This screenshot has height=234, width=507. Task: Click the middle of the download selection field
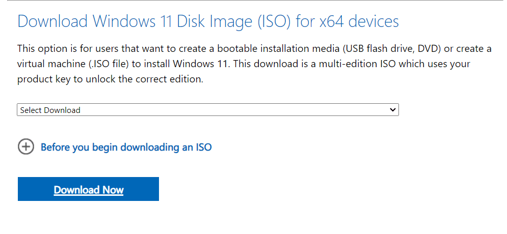tap(208, 110)
